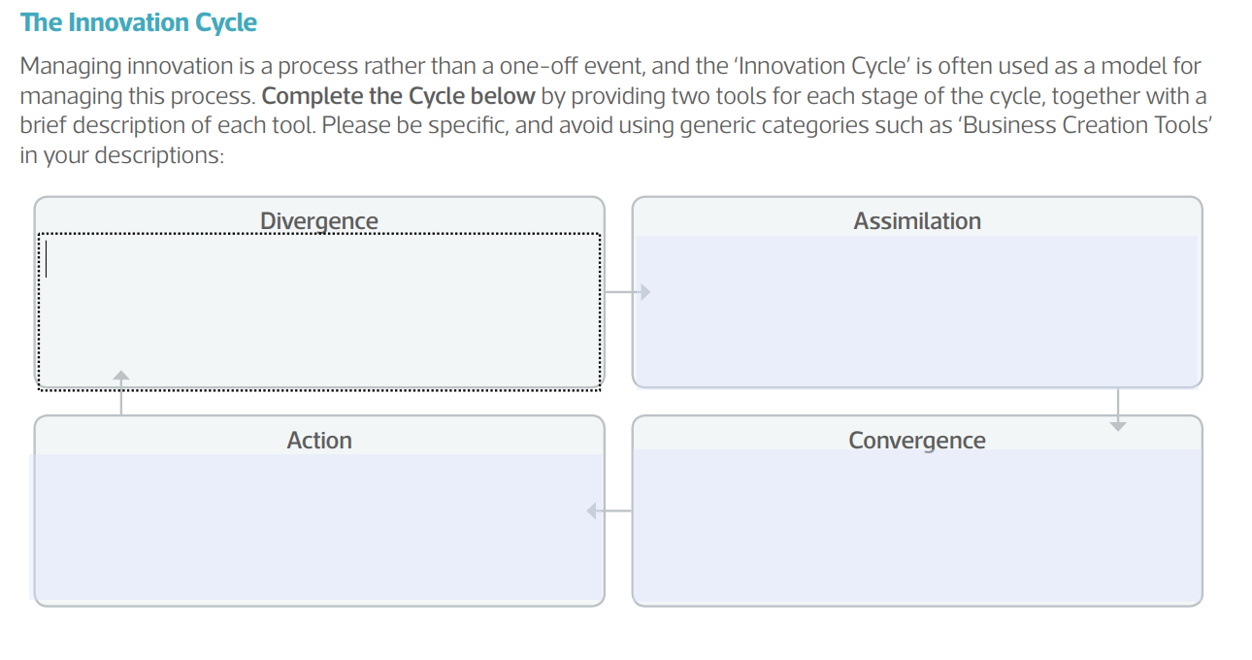Click inside the Assimilation text entry area
Image resolution: width=1252 pixels, height=660 pixels.
coord(916,311)
